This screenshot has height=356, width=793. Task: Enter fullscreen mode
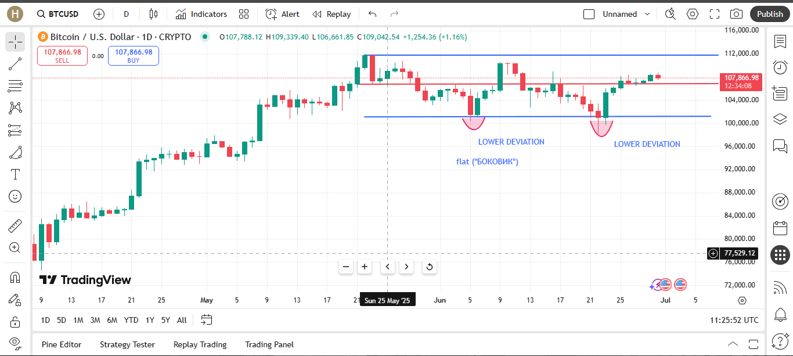715,14
